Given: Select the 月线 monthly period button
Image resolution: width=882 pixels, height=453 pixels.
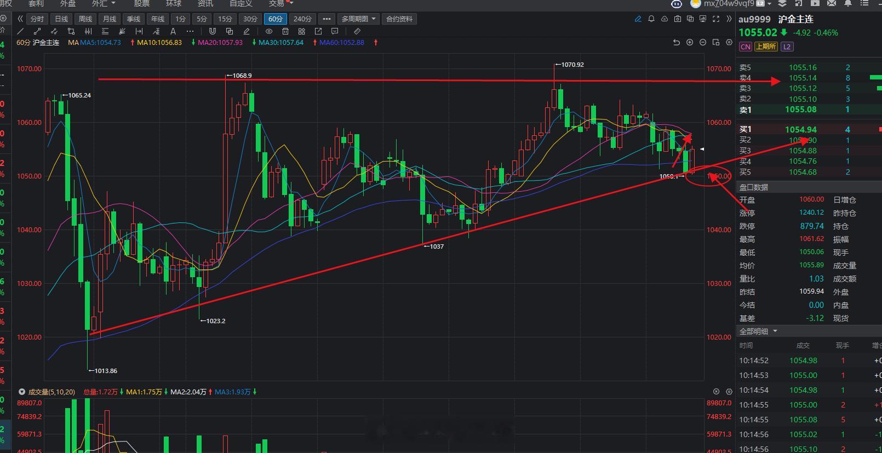Looking at the screenshot, I should pos(110,19).
